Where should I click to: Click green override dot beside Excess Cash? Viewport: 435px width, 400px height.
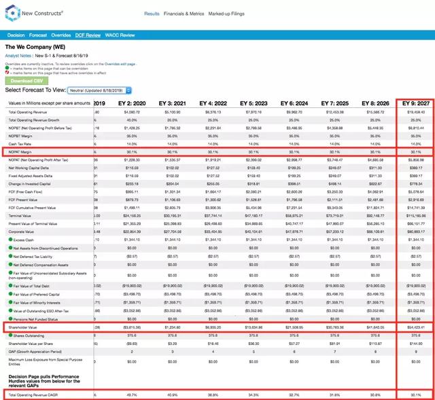pos(9,240)
